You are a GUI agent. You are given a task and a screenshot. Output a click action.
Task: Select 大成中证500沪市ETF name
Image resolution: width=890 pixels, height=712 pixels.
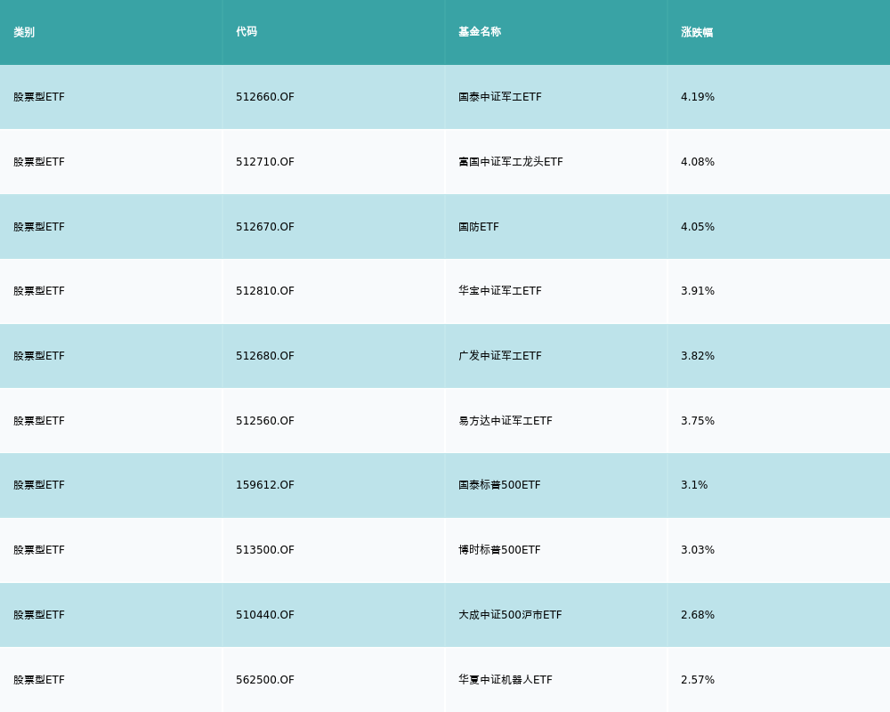pos(510,615)
